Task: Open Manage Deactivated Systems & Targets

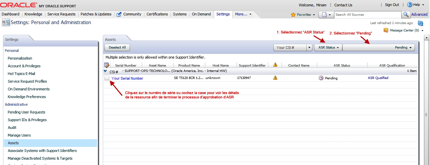Action: (x=40, y=158)
